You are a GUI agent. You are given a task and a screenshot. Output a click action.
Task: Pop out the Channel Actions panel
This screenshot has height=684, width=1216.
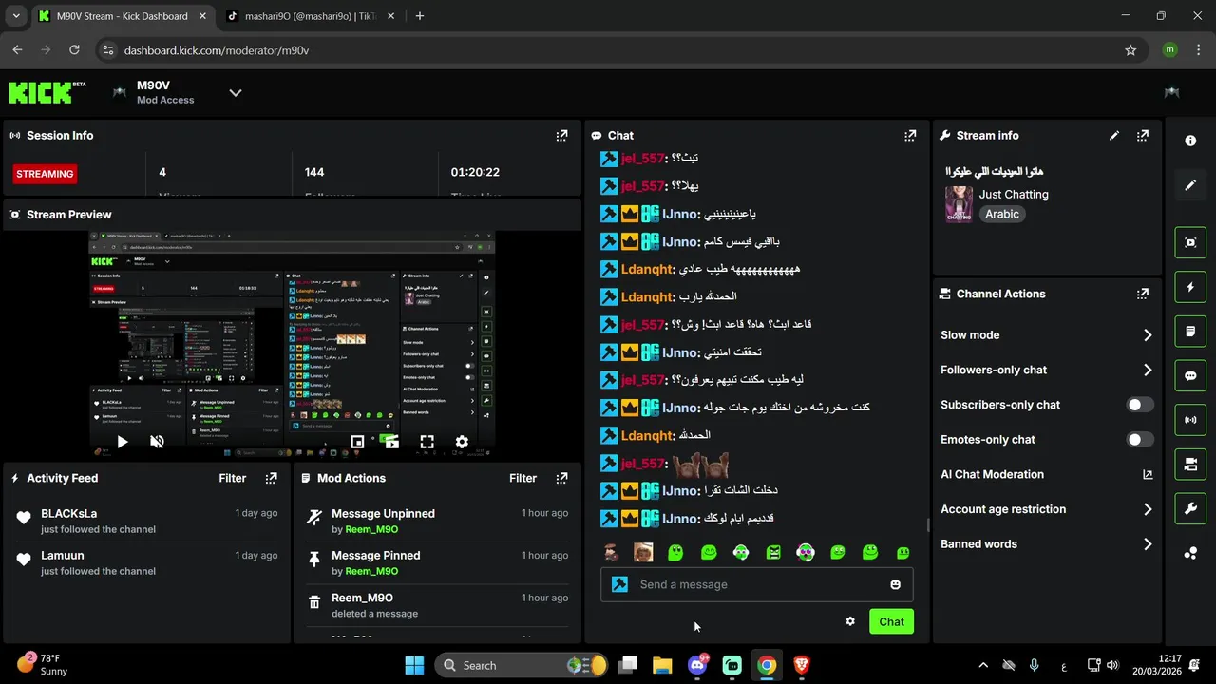pyautogui.click(x=1143, y=294)
